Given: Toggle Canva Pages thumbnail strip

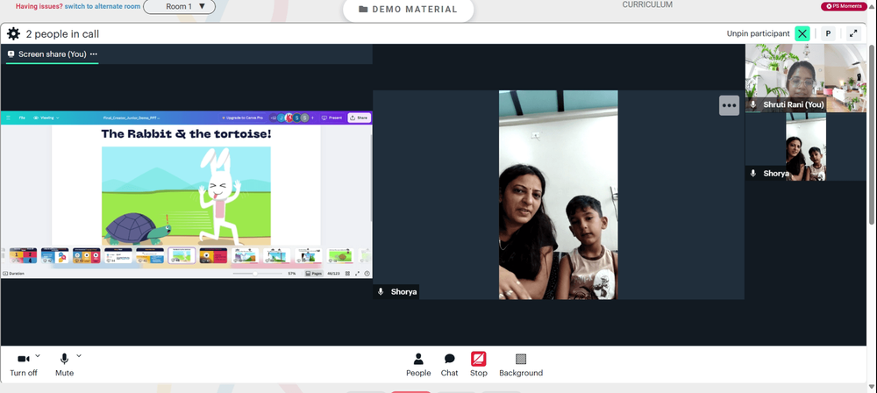Looking at the screenshot, I should [x=314, y=273].
